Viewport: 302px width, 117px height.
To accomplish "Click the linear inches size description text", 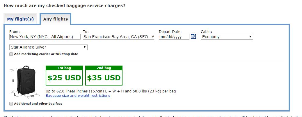I will click(x=111, y=91).
